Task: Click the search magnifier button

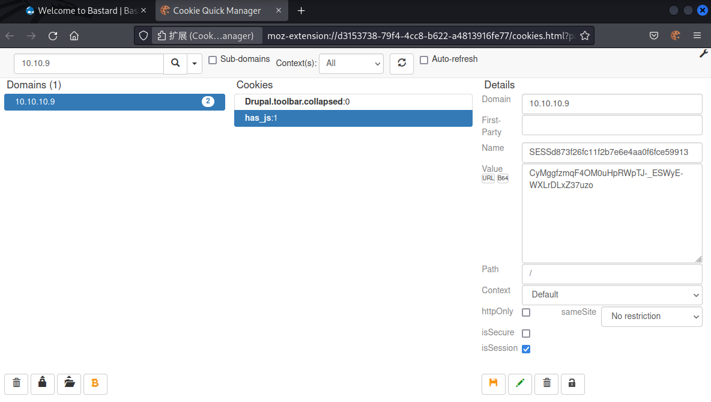Action: click(175, 63)
